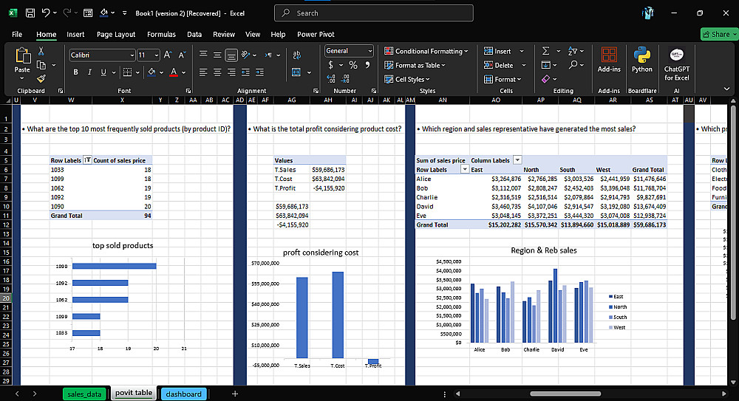
Task: Click the Format Painter brush icon
Action: point(41,78)
